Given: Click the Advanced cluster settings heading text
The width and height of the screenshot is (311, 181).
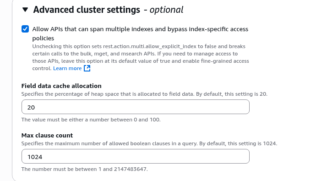Looking at the screenshot, I should click(87, 10).
